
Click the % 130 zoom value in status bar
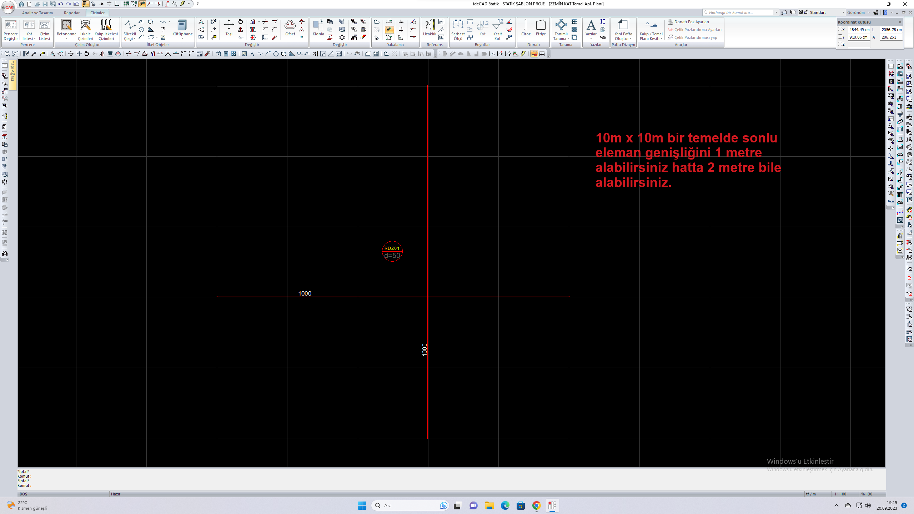[x=867, y=494]
